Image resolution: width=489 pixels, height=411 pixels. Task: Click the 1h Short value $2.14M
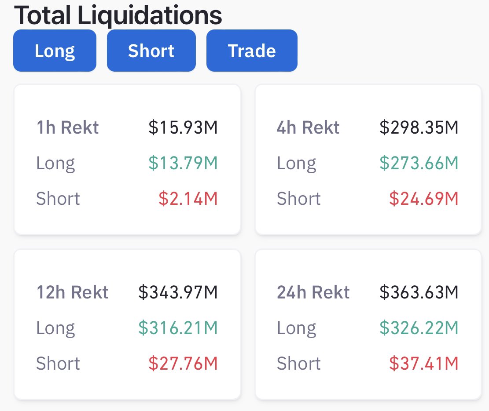188,198
